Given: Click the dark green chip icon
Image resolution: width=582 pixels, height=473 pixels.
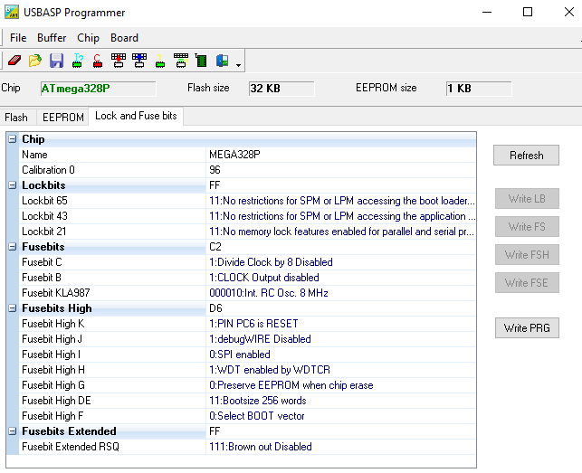Looking at the screenshot, I should [x=201, y=61].
